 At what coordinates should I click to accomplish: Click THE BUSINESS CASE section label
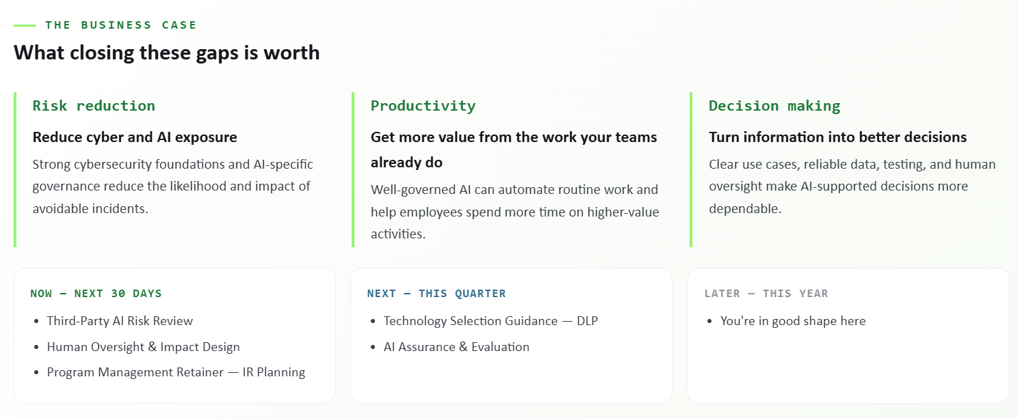(x=121, y=25)
